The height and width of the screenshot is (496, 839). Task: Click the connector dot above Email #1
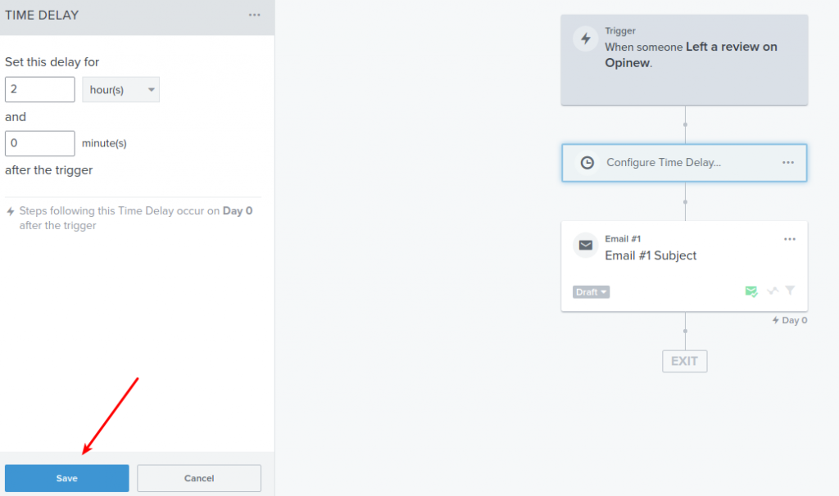pyautogui.click(x=685, y=202)
